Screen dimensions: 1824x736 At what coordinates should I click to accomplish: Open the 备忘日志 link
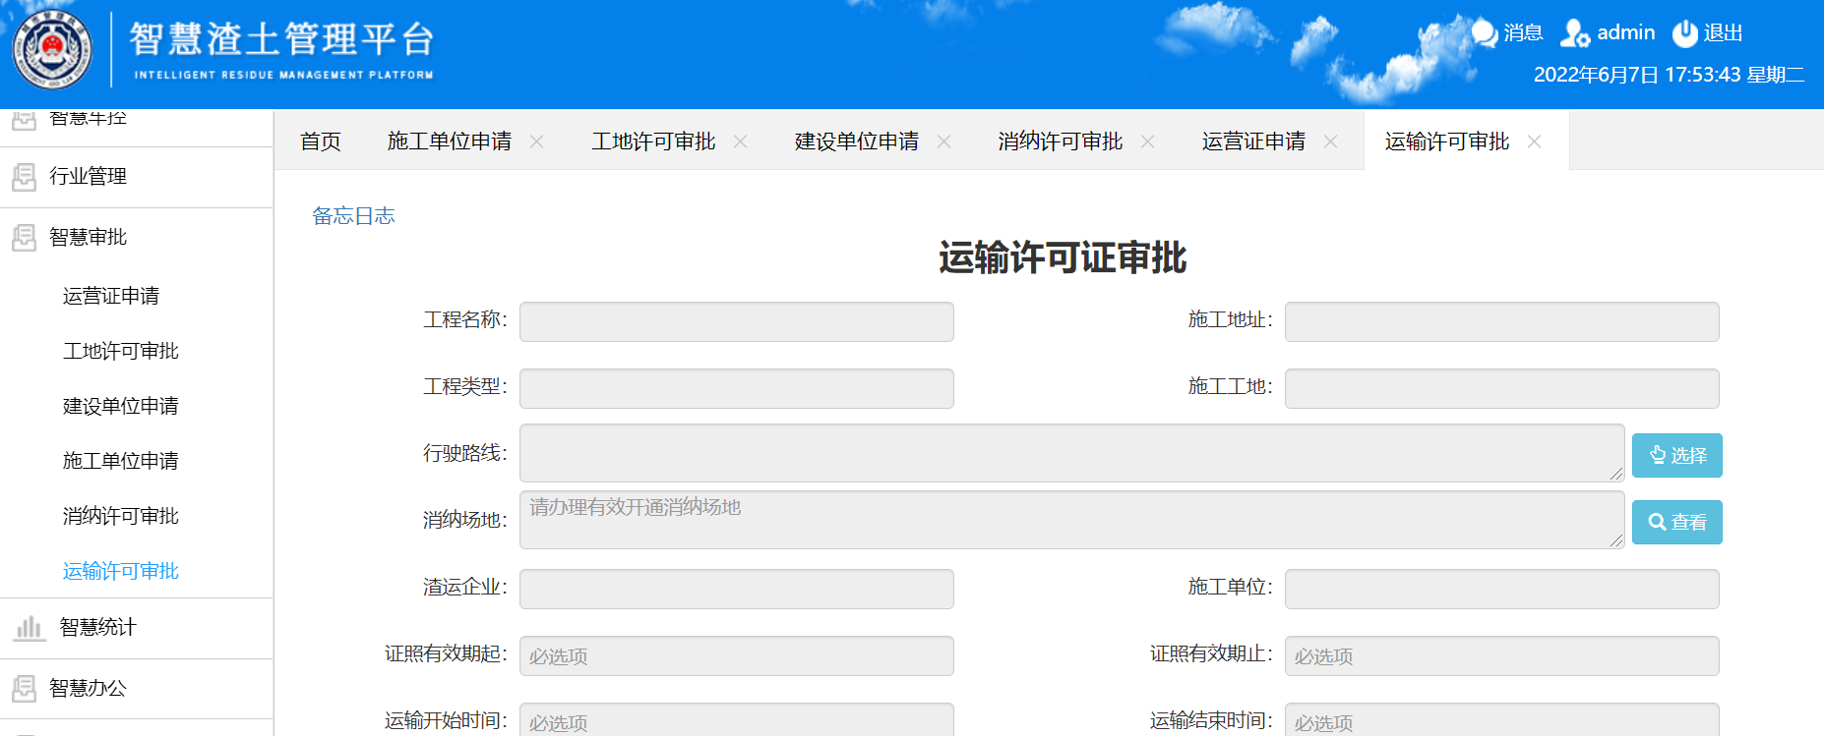[x=353, y=215]
